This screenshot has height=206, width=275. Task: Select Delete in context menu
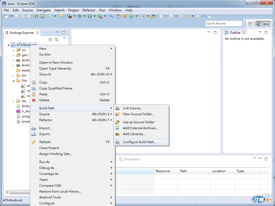click(73, 100)
